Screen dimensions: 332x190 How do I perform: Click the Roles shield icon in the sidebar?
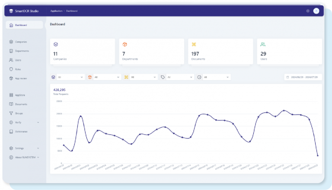tap(11, 69)
